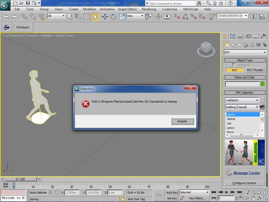This screenshot has width=269, height=202.
Task: Click the Play Animation button
Action: tap(226, 192)
